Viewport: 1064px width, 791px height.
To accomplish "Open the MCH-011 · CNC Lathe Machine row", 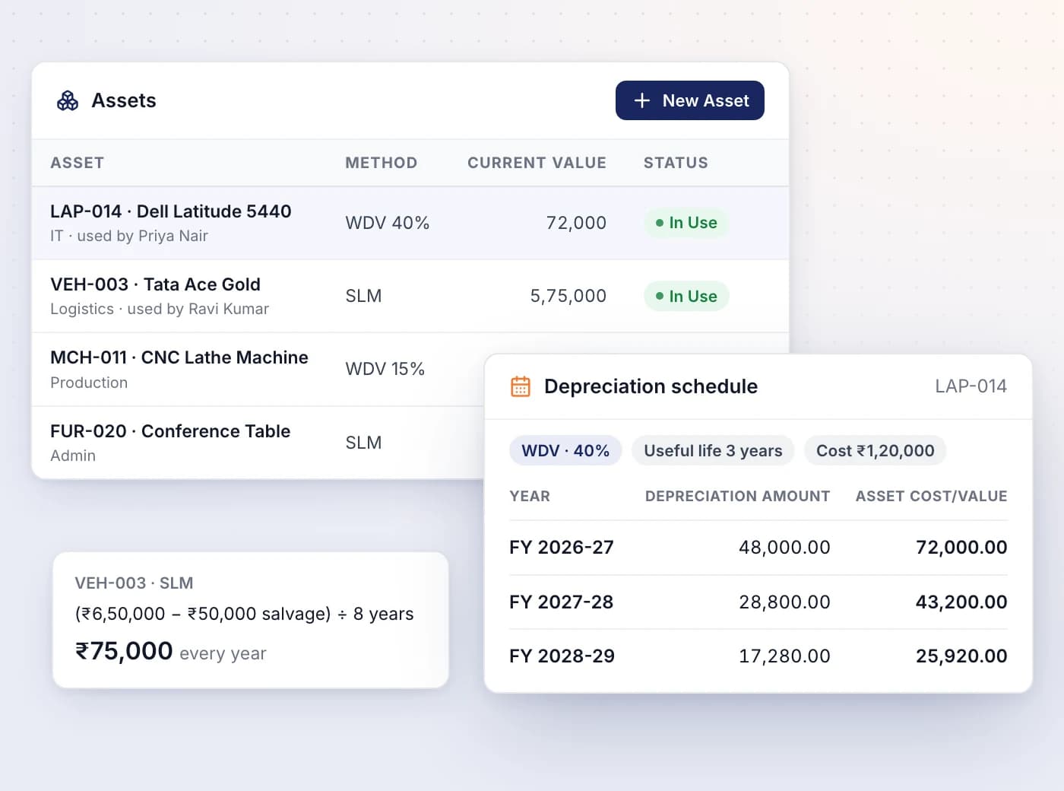I will tap(258, 369).
